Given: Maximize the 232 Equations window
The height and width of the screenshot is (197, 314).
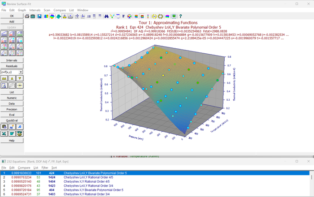Looking at the screenshot, I should pyautogui.click(x=297, y=161).
